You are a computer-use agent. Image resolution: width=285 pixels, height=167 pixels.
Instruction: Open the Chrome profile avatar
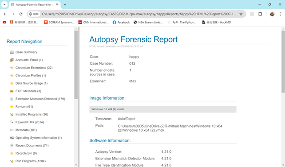(272, 14)
